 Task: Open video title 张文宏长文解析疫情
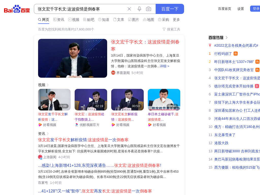(124, 117)
